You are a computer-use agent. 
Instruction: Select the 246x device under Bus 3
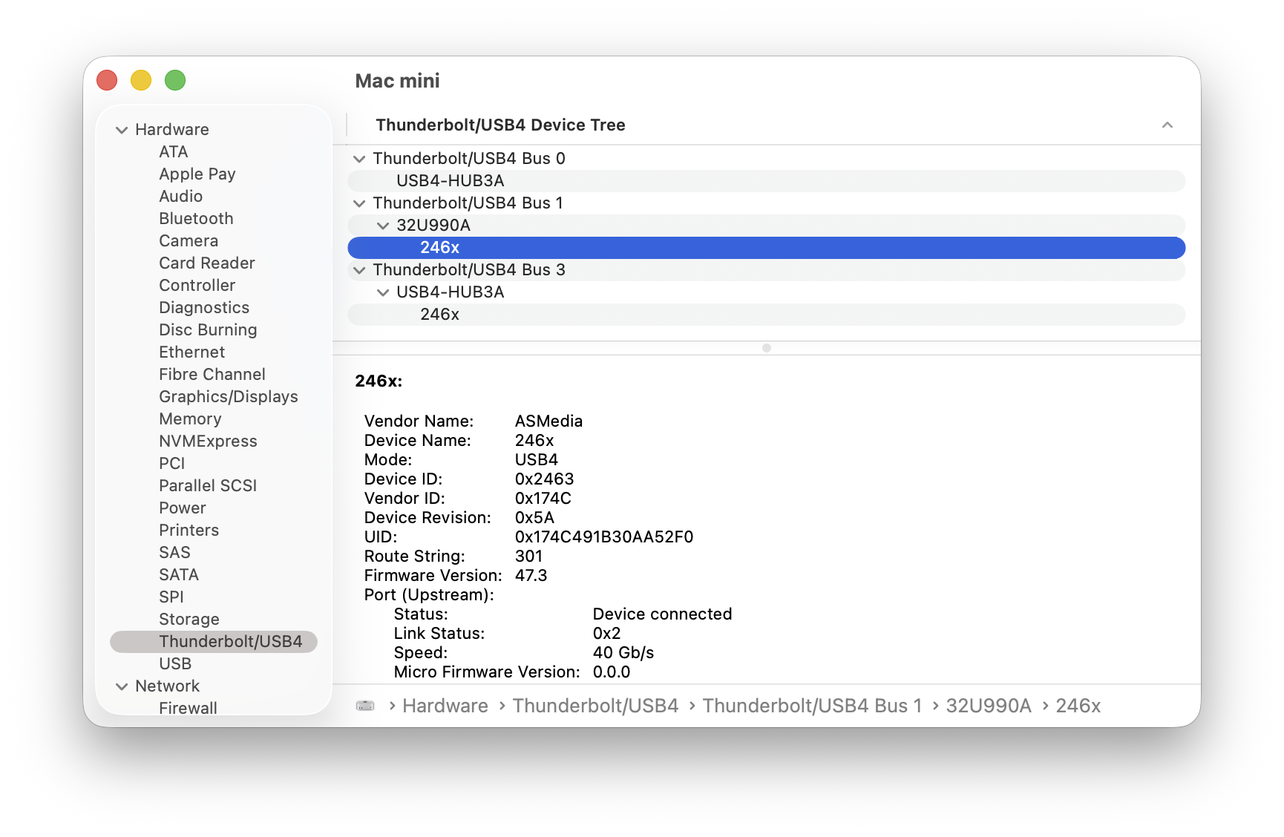tap(439, 314)
